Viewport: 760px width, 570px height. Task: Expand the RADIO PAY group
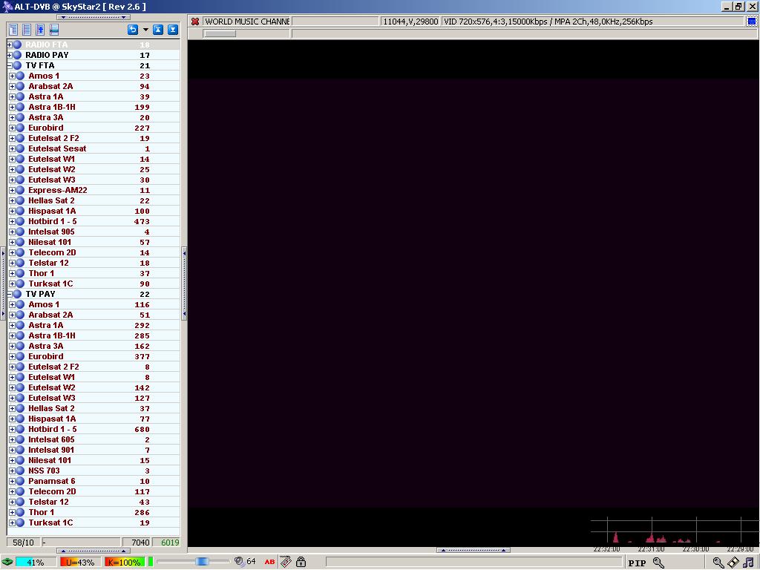pos(10,55)
